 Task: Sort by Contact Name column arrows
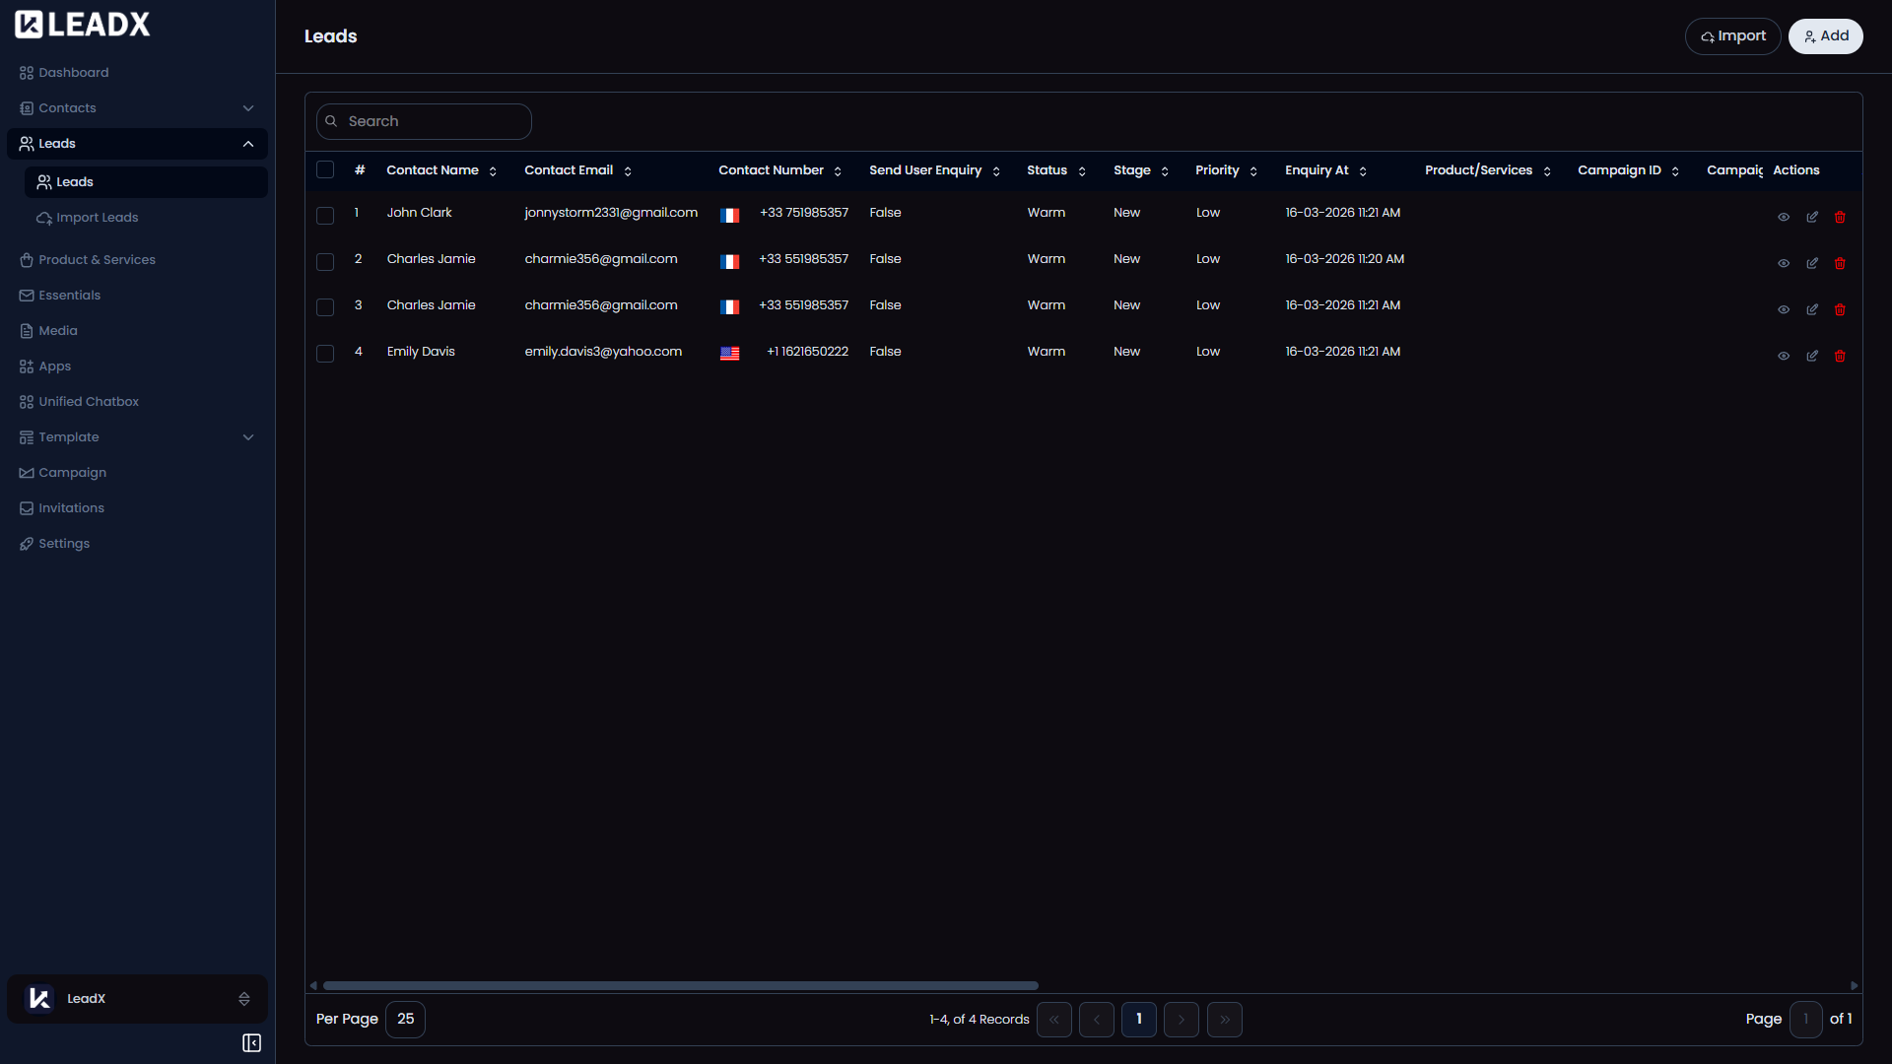pos(493,171)
